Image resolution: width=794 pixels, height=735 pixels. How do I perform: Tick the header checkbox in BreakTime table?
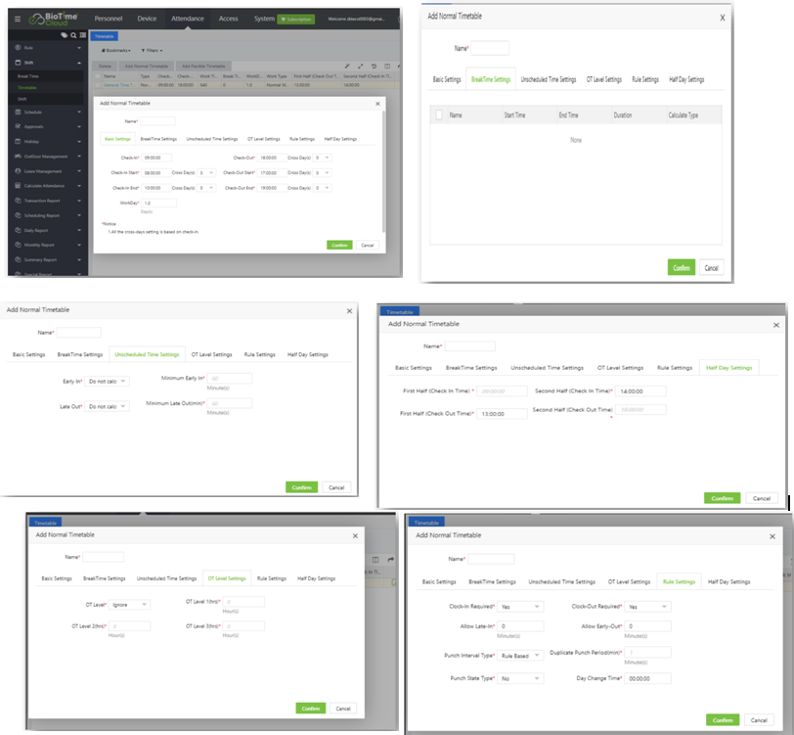(439, 115)
